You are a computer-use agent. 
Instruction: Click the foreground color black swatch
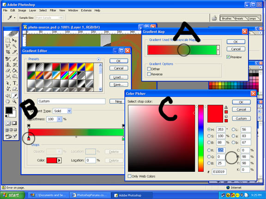pyautogui.click(x=9, y=111)
